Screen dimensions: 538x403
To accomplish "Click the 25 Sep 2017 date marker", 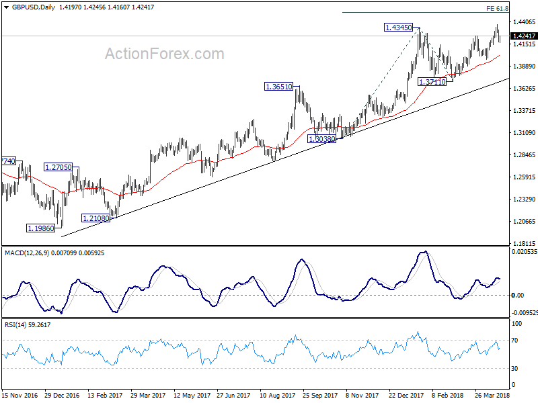I will point(320,396).
